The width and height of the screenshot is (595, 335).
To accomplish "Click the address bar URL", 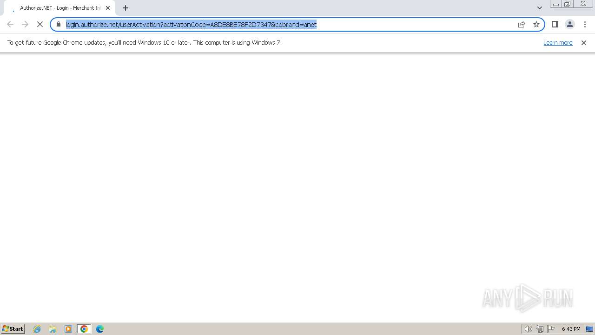I will (x=191, y=24).
